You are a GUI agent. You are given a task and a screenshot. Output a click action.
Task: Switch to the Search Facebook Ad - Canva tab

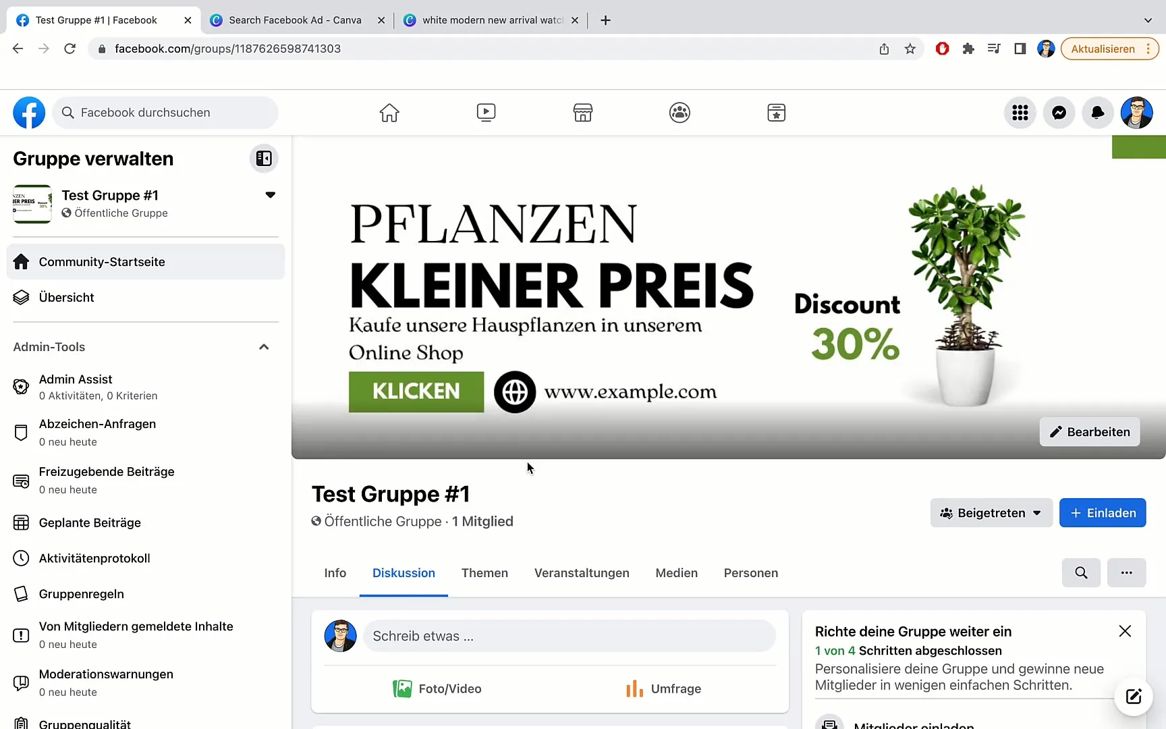pyautogui.click(x=295, y=20)
